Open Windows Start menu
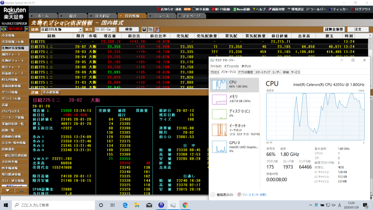This screenshot has height=210, width=373. point(6,205)
